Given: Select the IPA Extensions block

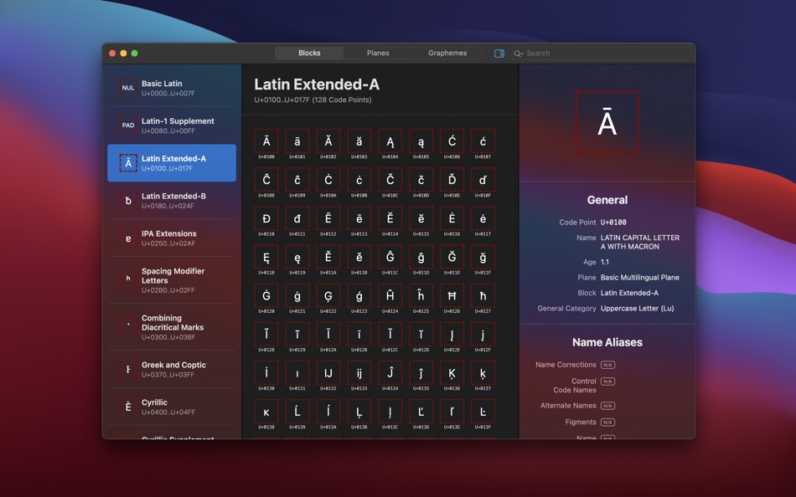Looking at the screenshot, I should click(x=172, y=238).
